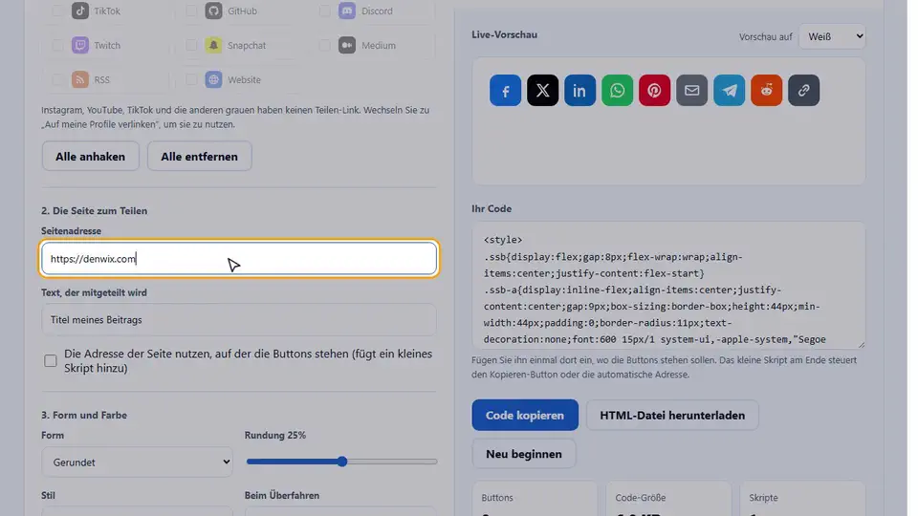
Task: Click the '2. Die Seite zum Teilen' heading
Action: 95,210
